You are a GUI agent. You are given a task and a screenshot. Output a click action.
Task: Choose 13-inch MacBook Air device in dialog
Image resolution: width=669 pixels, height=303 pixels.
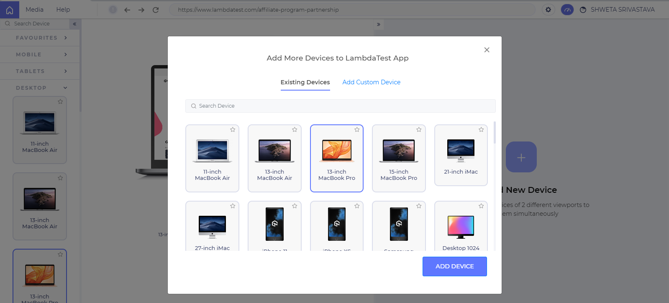click(274, 159)
